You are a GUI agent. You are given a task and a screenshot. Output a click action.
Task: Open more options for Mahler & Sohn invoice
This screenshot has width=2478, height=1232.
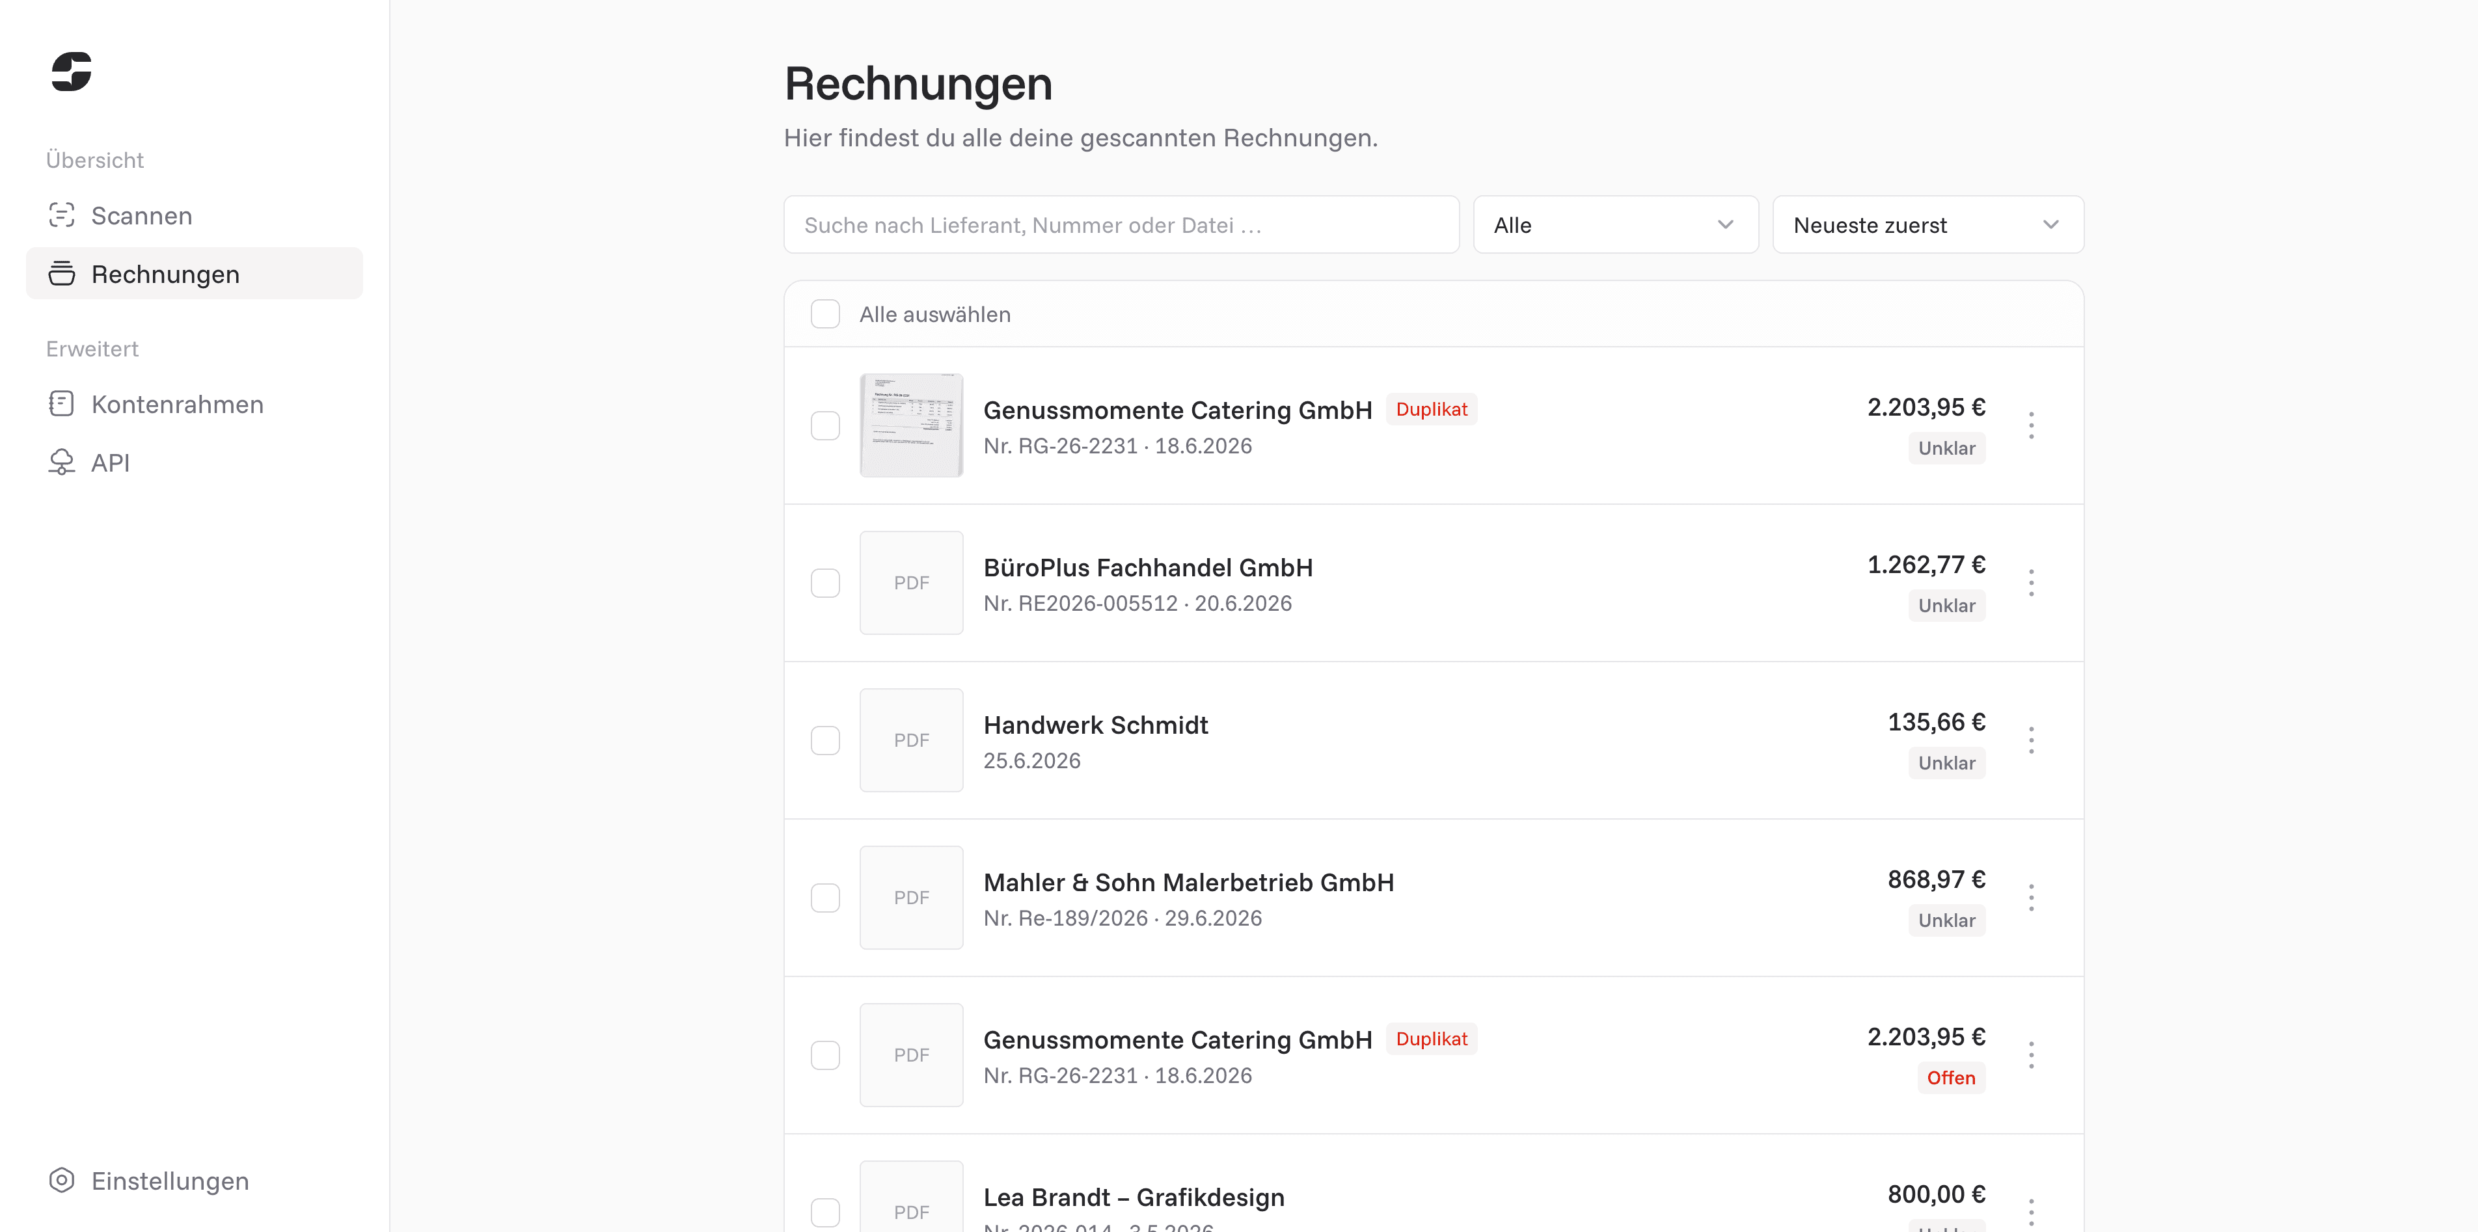point(2032,898)
